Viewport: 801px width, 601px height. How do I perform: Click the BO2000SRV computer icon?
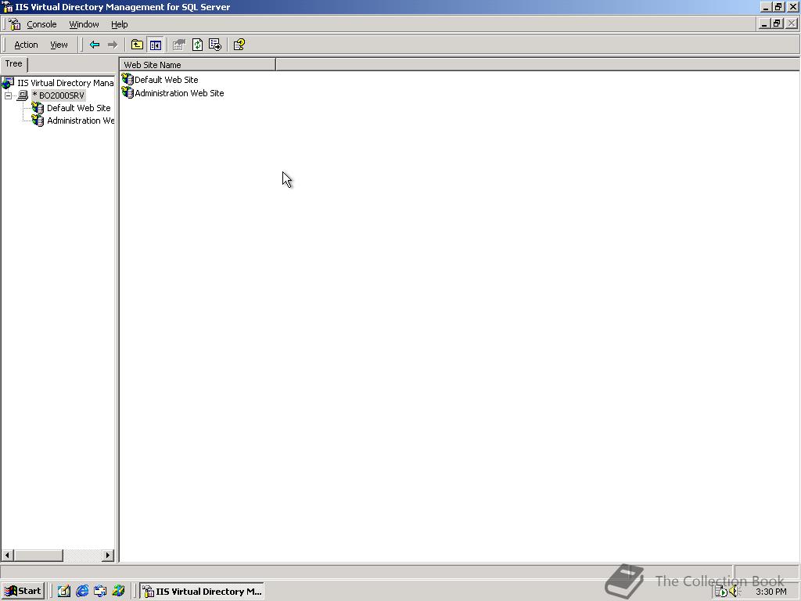click(23, 95)
